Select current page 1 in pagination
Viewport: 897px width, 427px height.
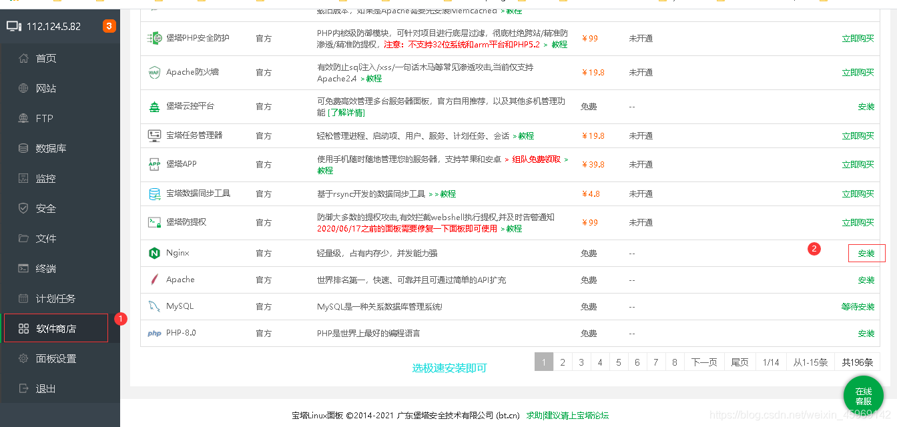pos(544,362)
